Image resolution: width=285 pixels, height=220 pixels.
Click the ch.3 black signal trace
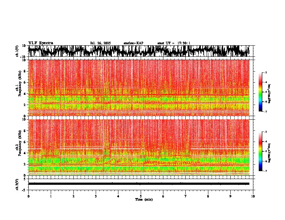(139, 184)
